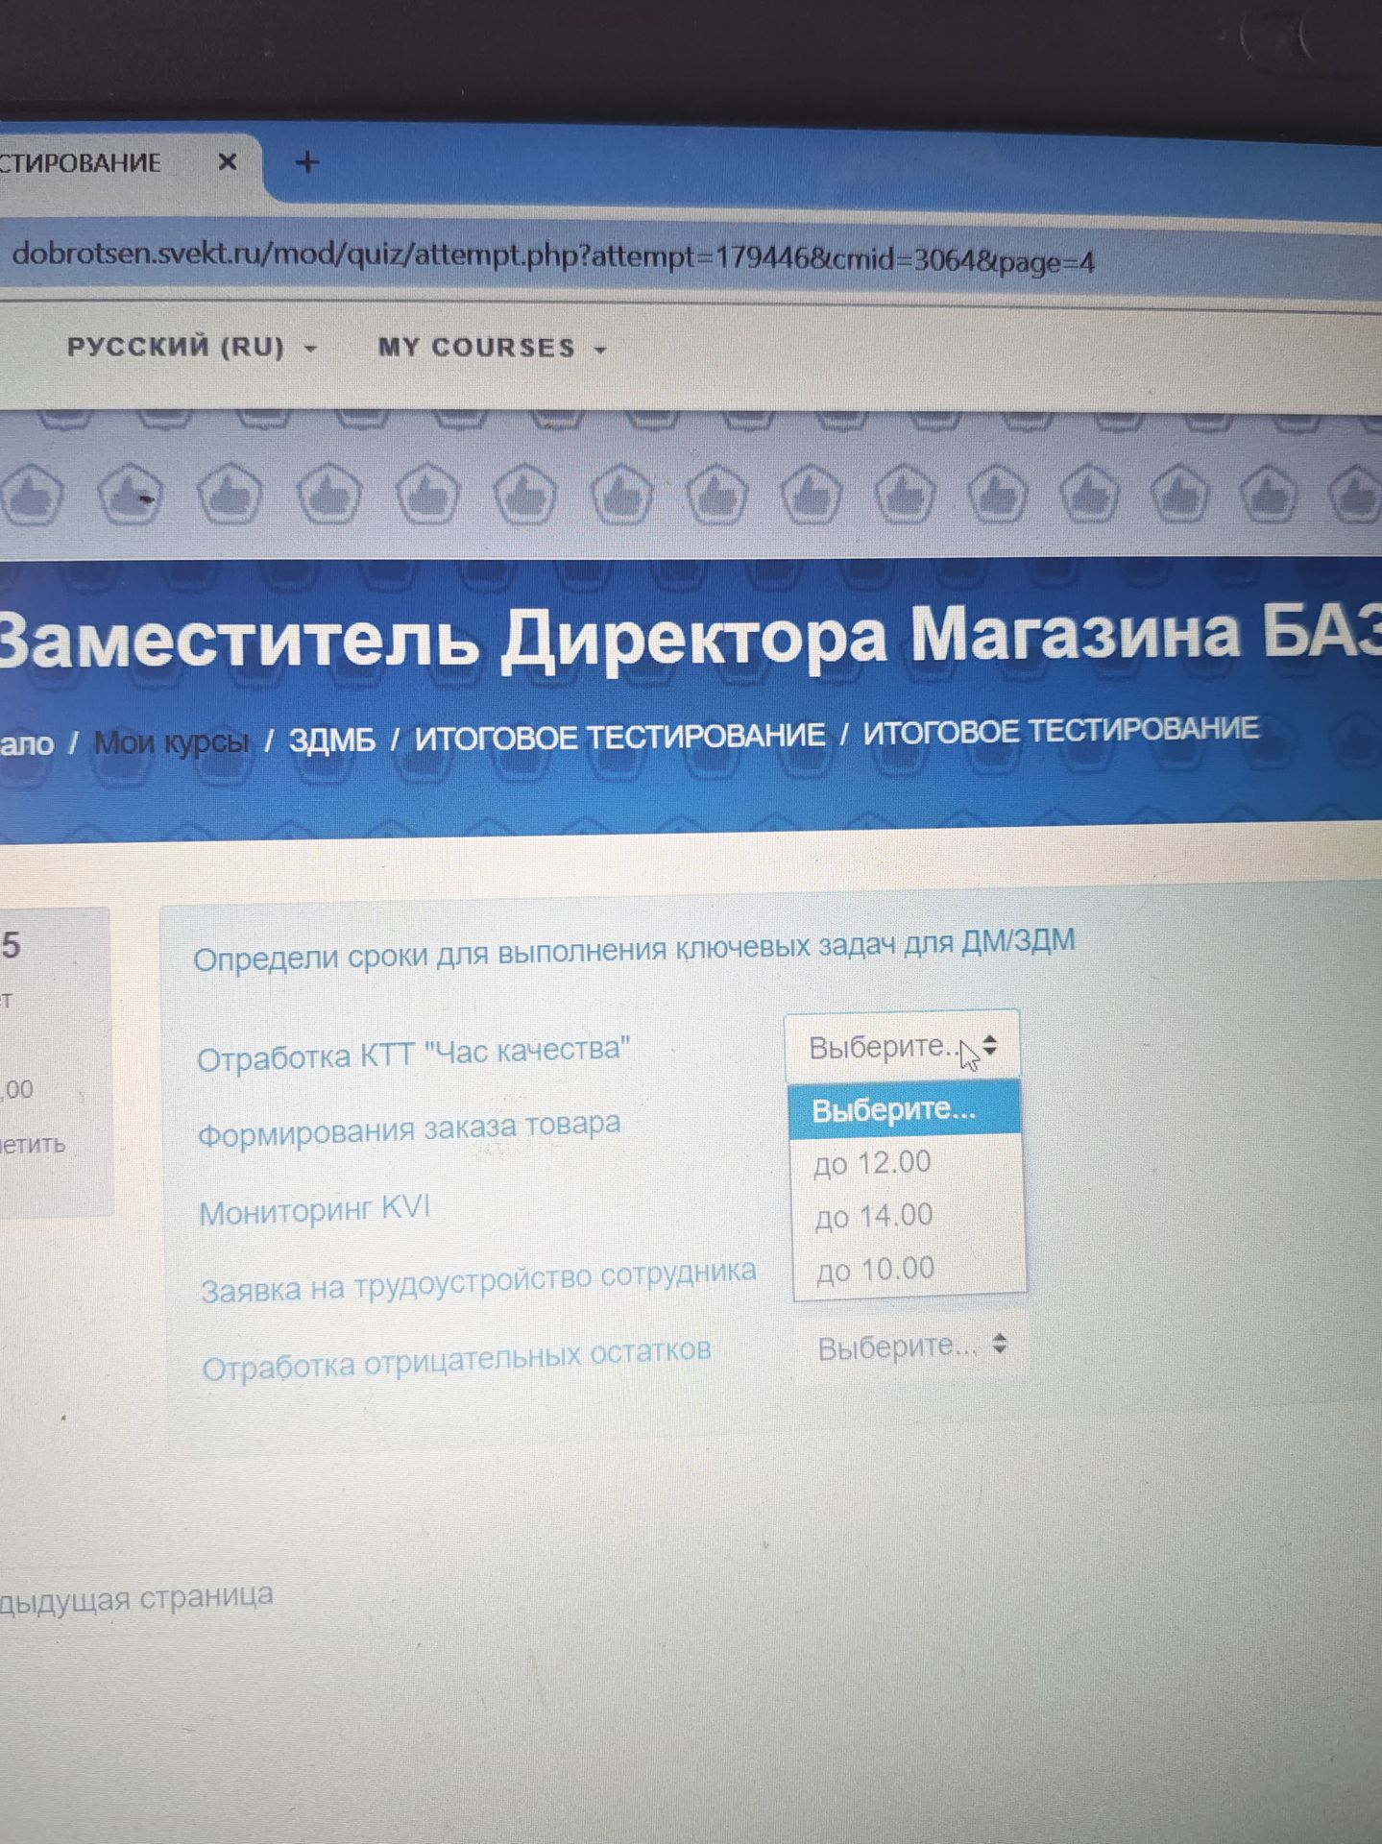Click the Отработка отрицательных остатков label
The width and height of the screenshot is (1382, 1844).
[x=456, y=1358]
